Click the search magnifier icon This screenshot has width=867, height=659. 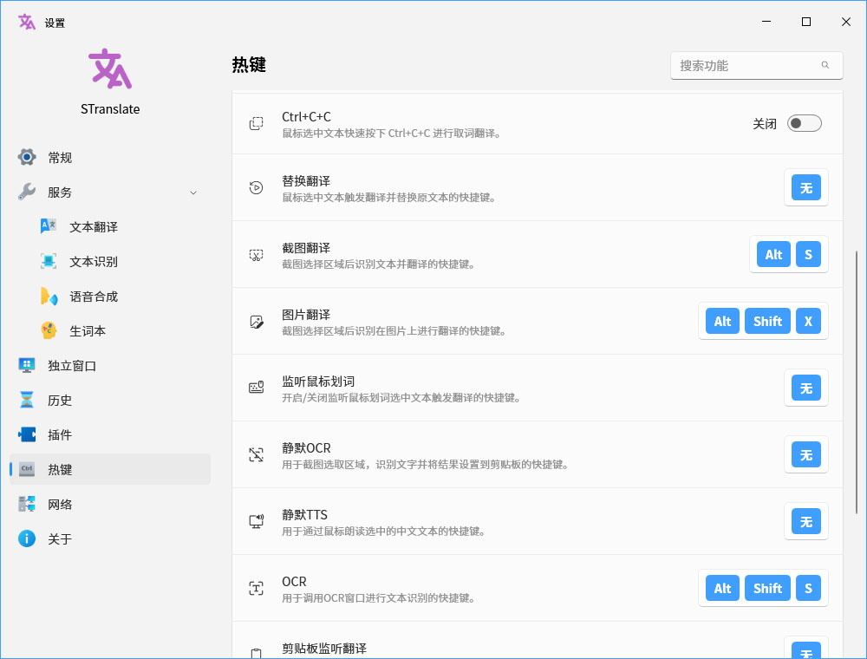[825, 65]
